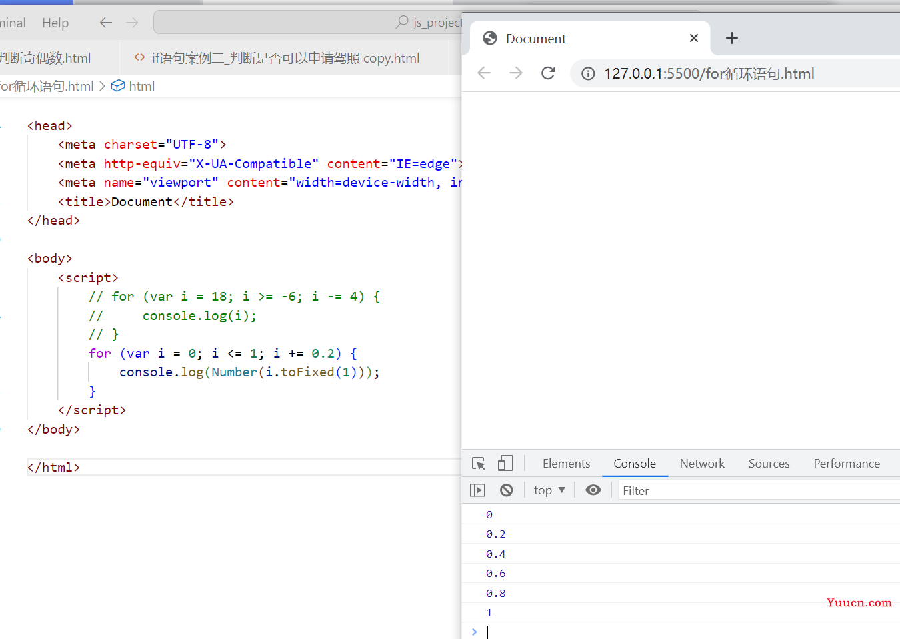Viewport: 900px width, 639px height.
Task: Focus the address bar showing 127.0.0.1:5500
Action: 735,73
